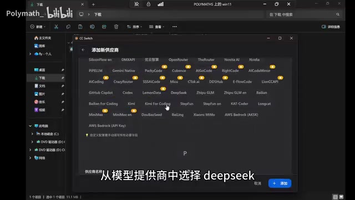The height and width of the screenshot is (200, 355).
Task: Choose the Zhipu GLM provider
Action: [x=205, y=93]
